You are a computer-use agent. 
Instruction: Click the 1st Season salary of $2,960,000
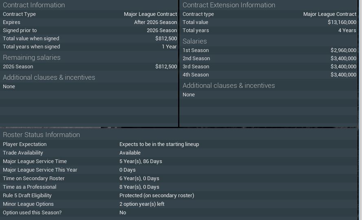pos(343,50)
